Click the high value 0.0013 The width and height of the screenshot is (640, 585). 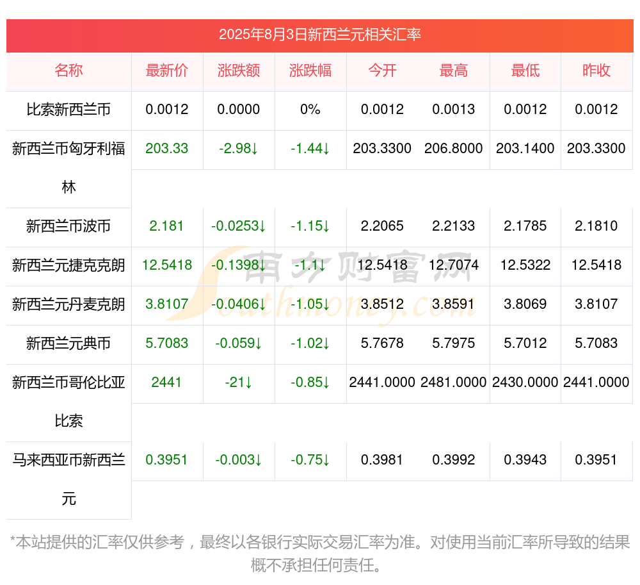454,110
